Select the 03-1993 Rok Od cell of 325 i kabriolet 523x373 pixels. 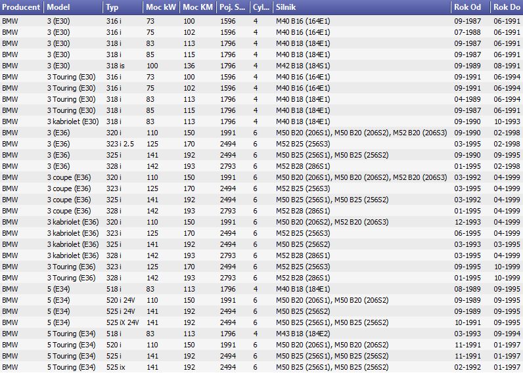(x=467, y=244)
